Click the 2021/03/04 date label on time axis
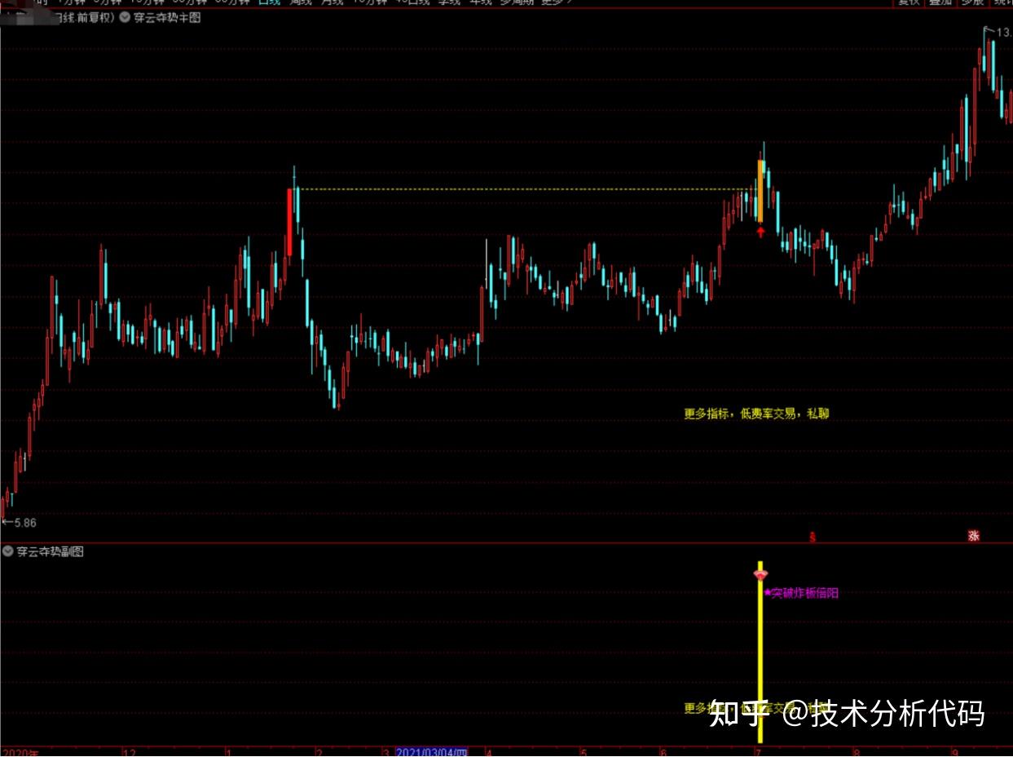1013x757 pixels. tap(432, 752)
